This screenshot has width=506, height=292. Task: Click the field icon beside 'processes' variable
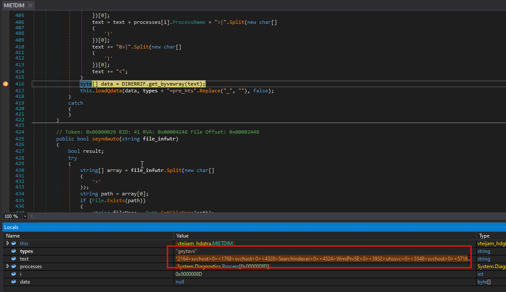pyautogui.click(x=14, y=266)
